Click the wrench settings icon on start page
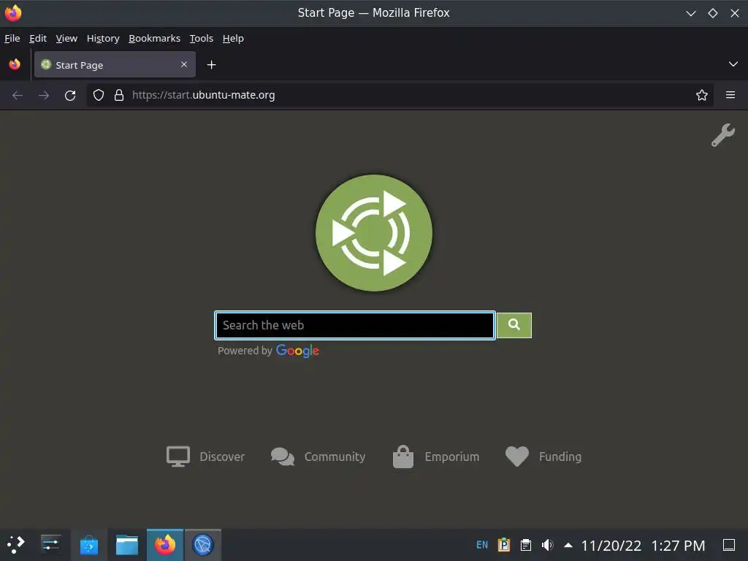Screen dimensions: 748x561 click(x=722, y=135)
